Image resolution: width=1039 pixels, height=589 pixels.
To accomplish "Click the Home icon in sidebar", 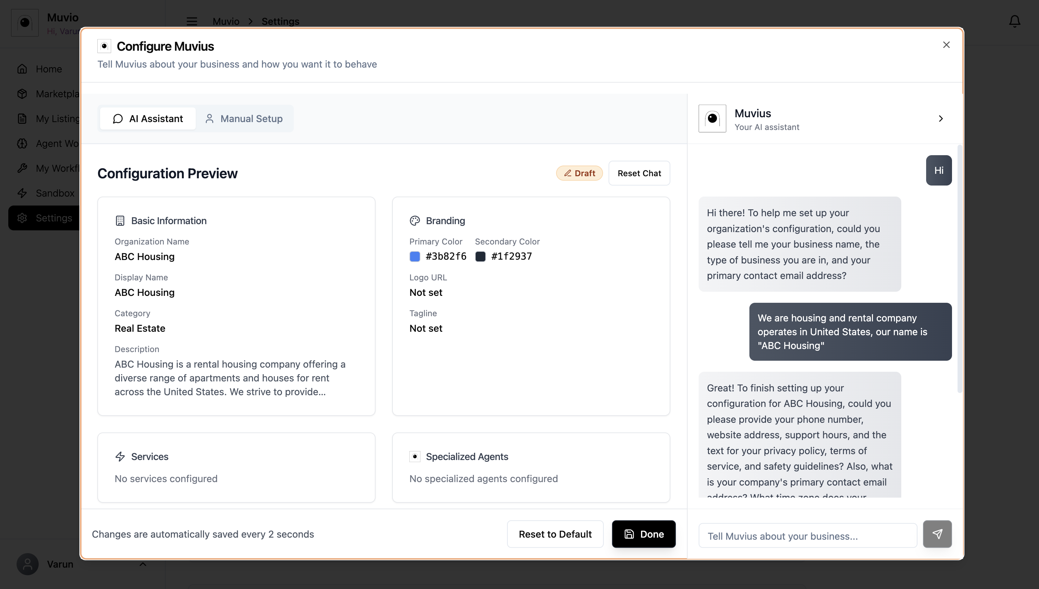I will coord(22,69).
